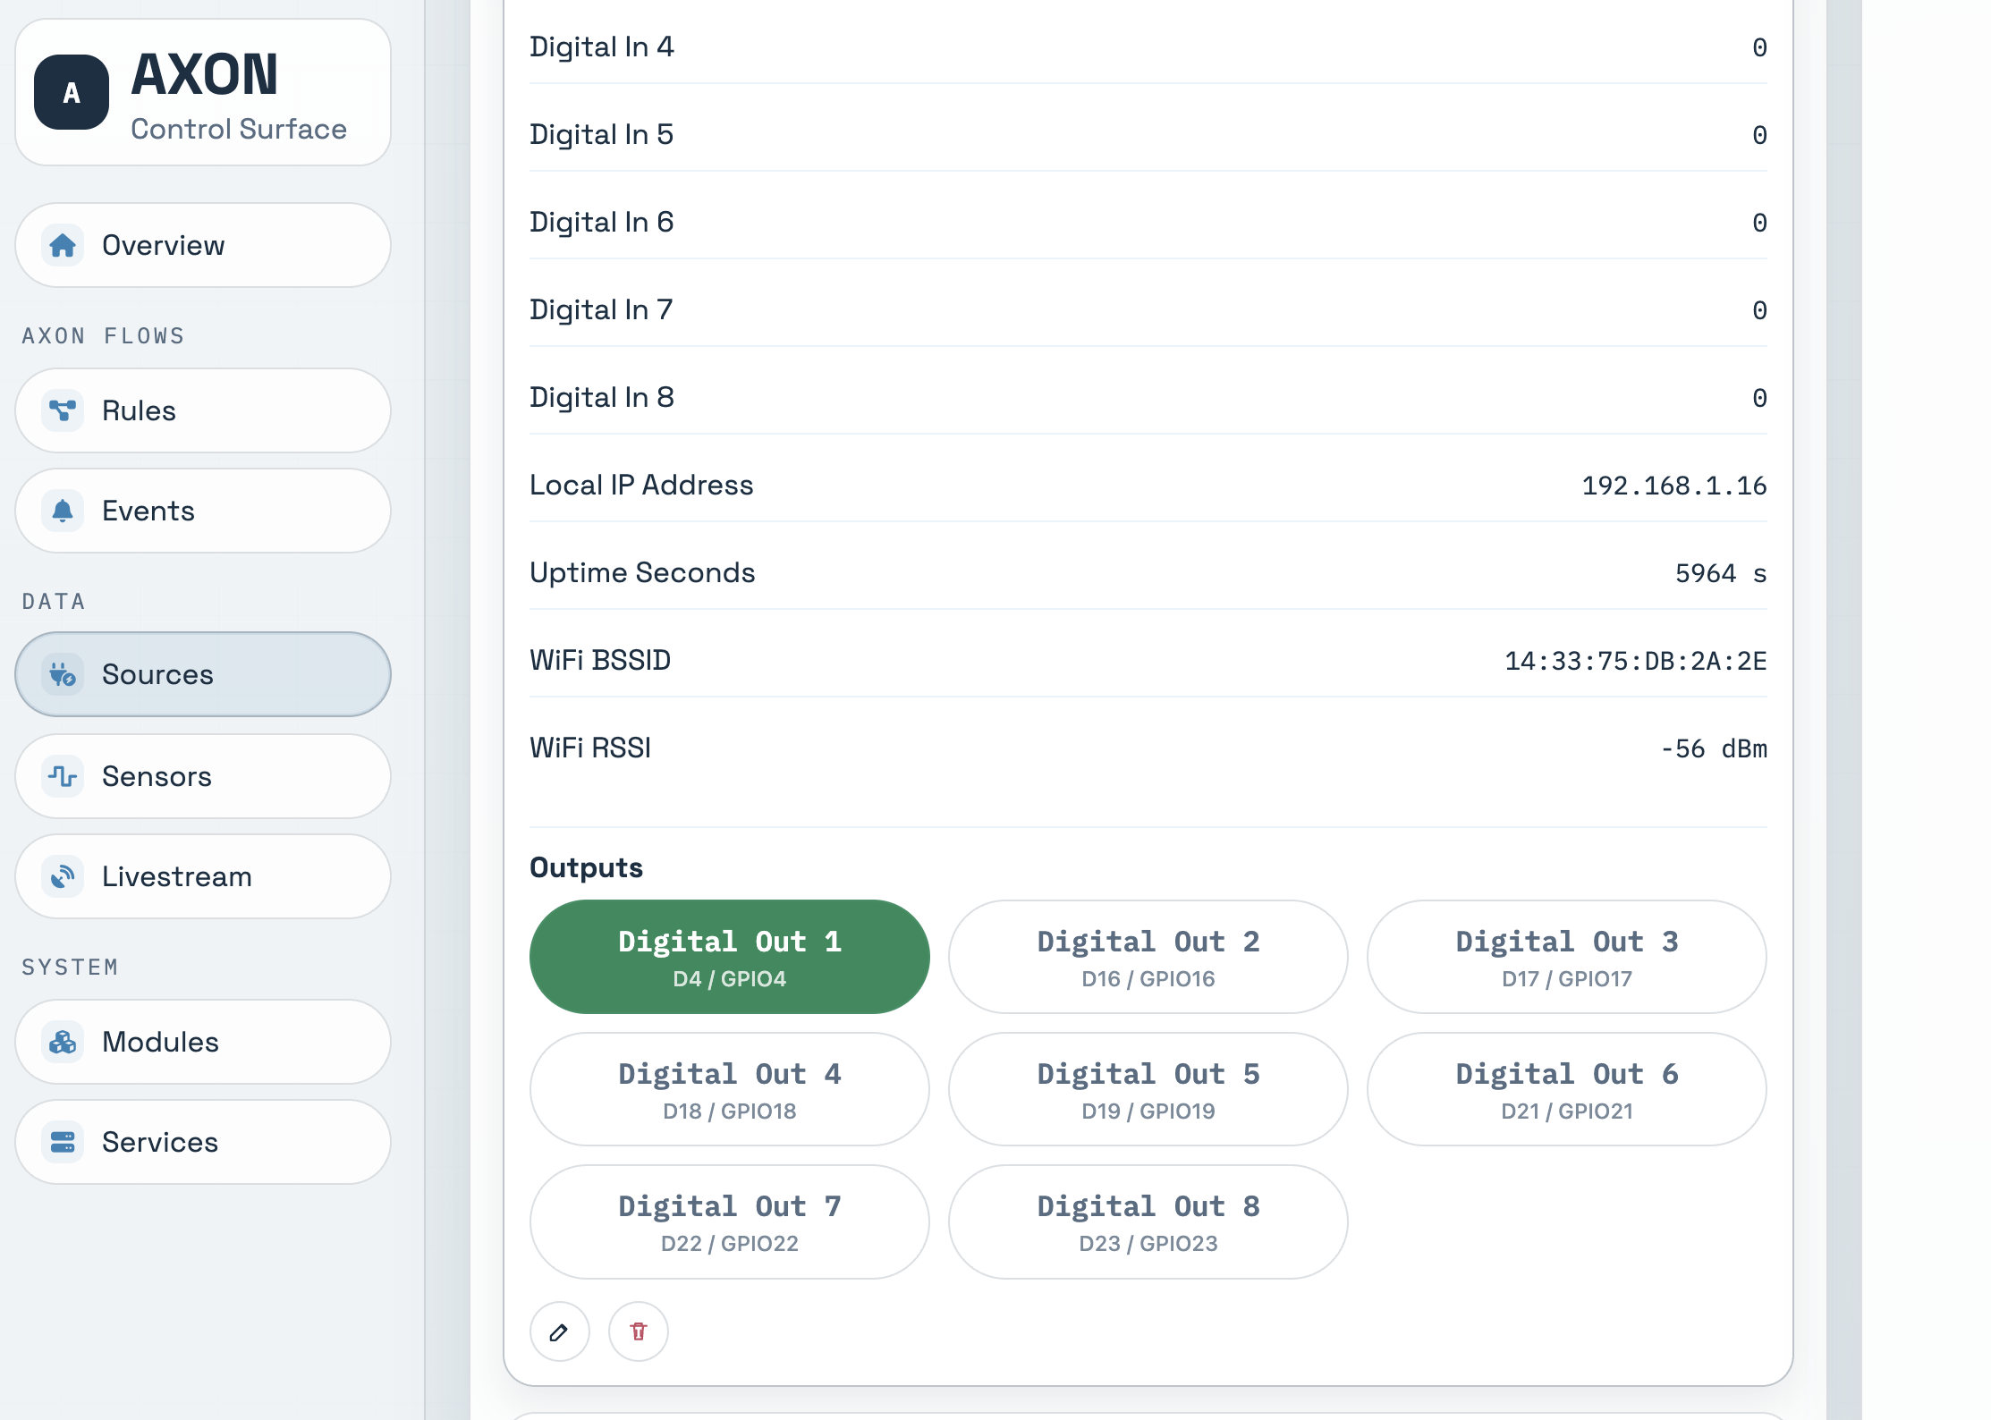Select Sensors in the sidebar
The height and width of the screenshot is (1420, 1991).
(203, 776)
